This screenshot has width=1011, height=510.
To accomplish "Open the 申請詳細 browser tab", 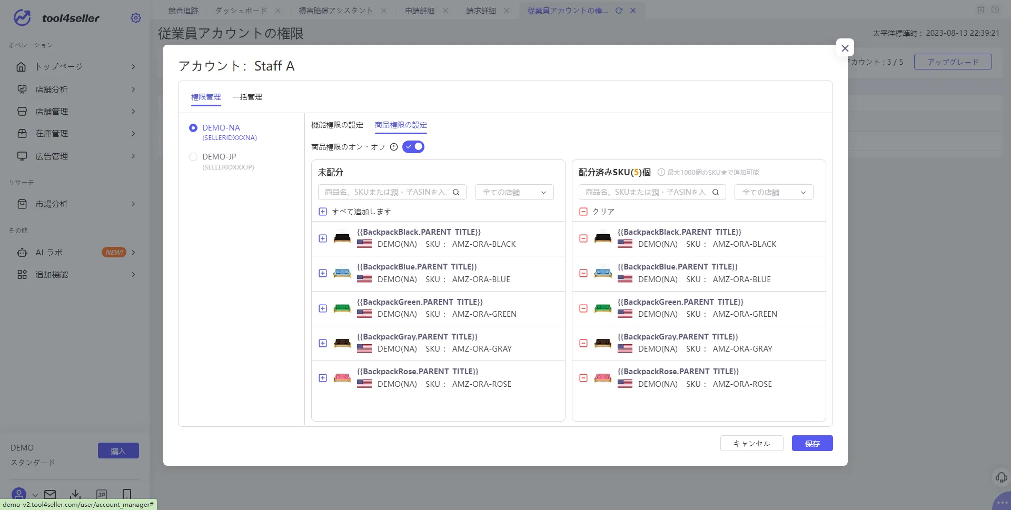I will pyautogui.click(x=420, y=11).
